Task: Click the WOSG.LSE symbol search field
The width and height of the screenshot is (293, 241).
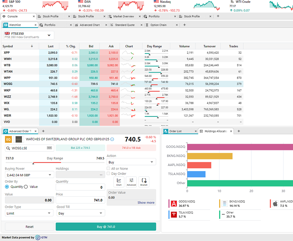Action: (30, 148)
